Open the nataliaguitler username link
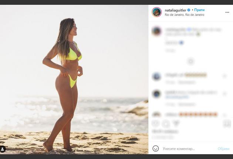Image resolution: width=233 pixels, height=159 pixels. 175,10
